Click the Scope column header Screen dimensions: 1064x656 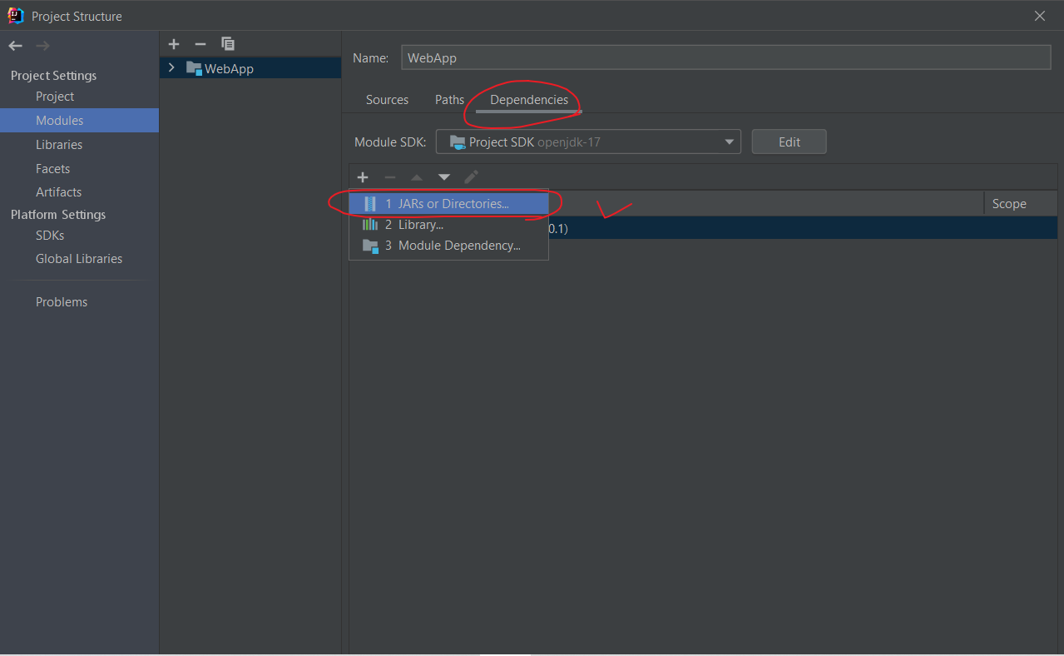(x=1009, y=204)
